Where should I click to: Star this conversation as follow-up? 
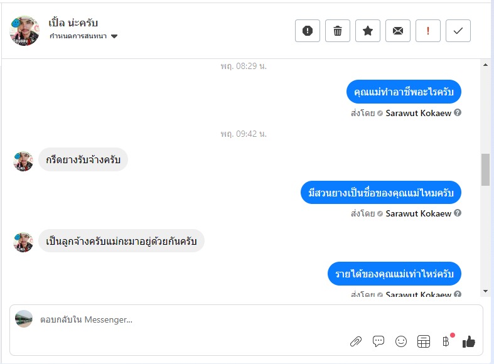pos(368,31)
